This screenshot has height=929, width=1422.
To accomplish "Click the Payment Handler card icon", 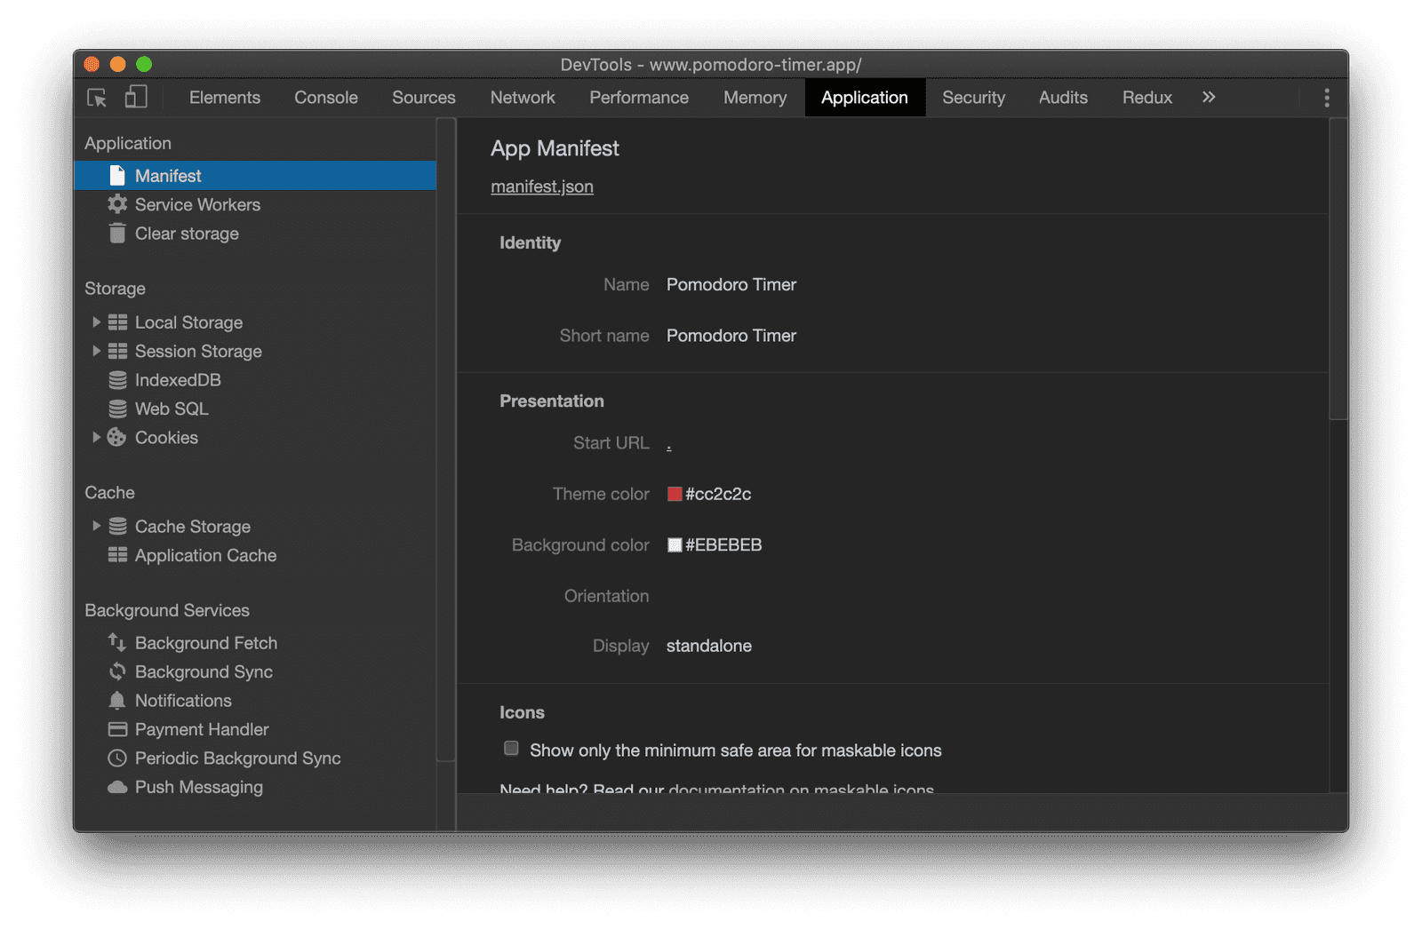I will [x=118, y=729].
